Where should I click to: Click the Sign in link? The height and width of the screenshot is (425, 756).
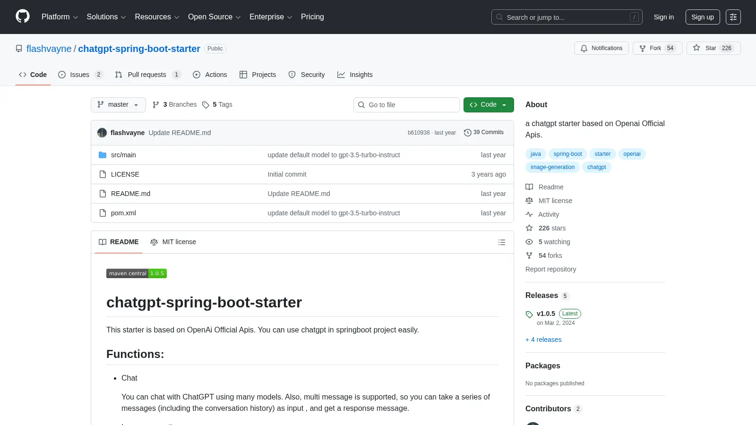[x=664, y=17]
